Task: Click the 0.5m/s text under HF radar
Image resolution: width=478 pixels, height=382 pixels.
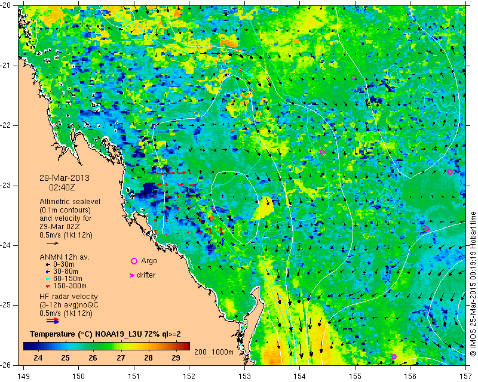Action: tap(66, 313)
